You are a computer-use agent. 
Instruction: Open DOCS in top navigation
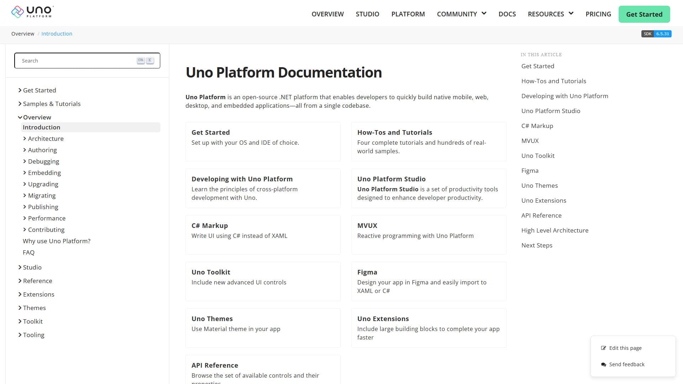(507, 14)
